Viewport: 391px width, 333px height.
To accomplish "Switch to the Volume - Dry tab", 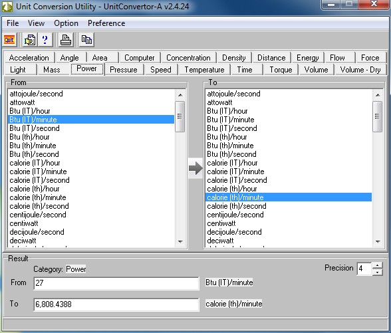I will click(360, 70).
